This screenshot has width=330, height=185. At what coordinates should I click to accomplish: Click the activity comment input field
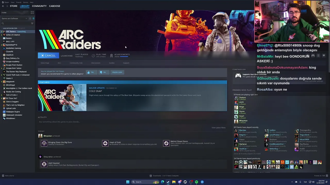tap(132, 122)
